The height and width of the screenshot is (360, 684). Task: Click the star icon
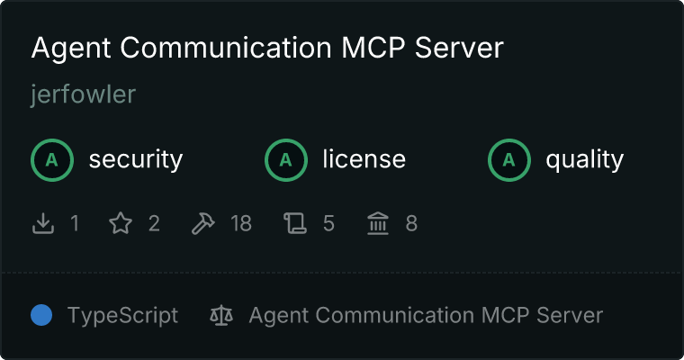121,223
